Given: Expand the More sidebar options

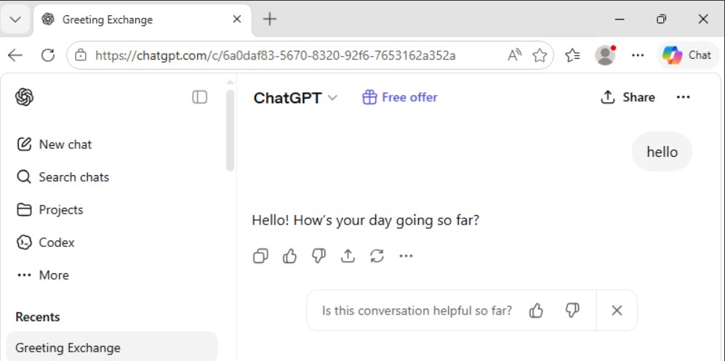Looking at the screenshot, I should click(x=42, y=275).
